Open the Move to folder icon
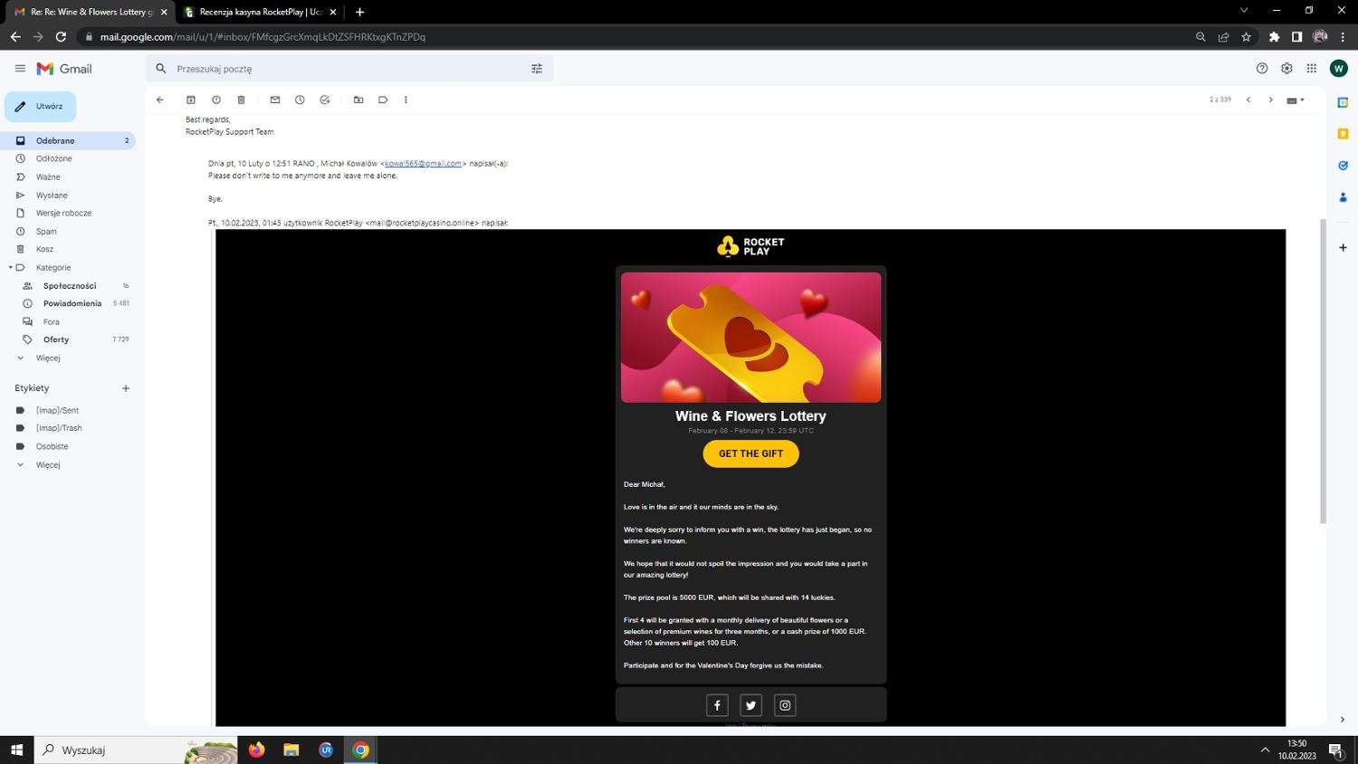 pyautogui.click(x=359, y=100)
